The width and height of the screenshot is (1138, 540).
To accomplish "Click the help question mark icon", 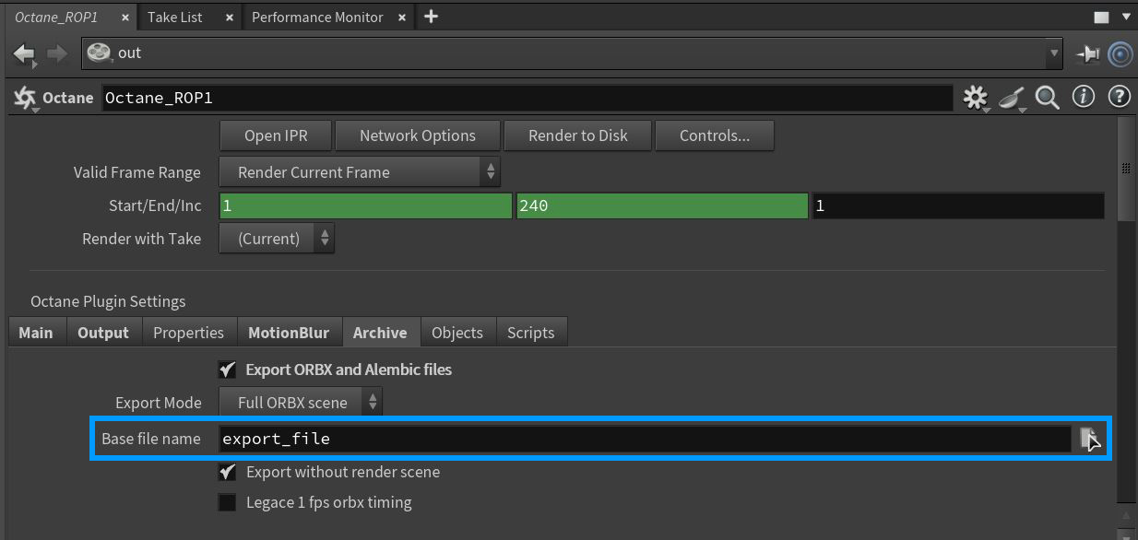I will click(x=1119, y=97).
